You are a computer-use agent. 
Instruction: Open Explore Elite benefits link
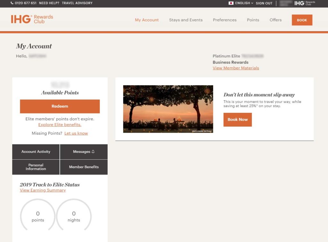pyautogui.click(x=60, y=125)
